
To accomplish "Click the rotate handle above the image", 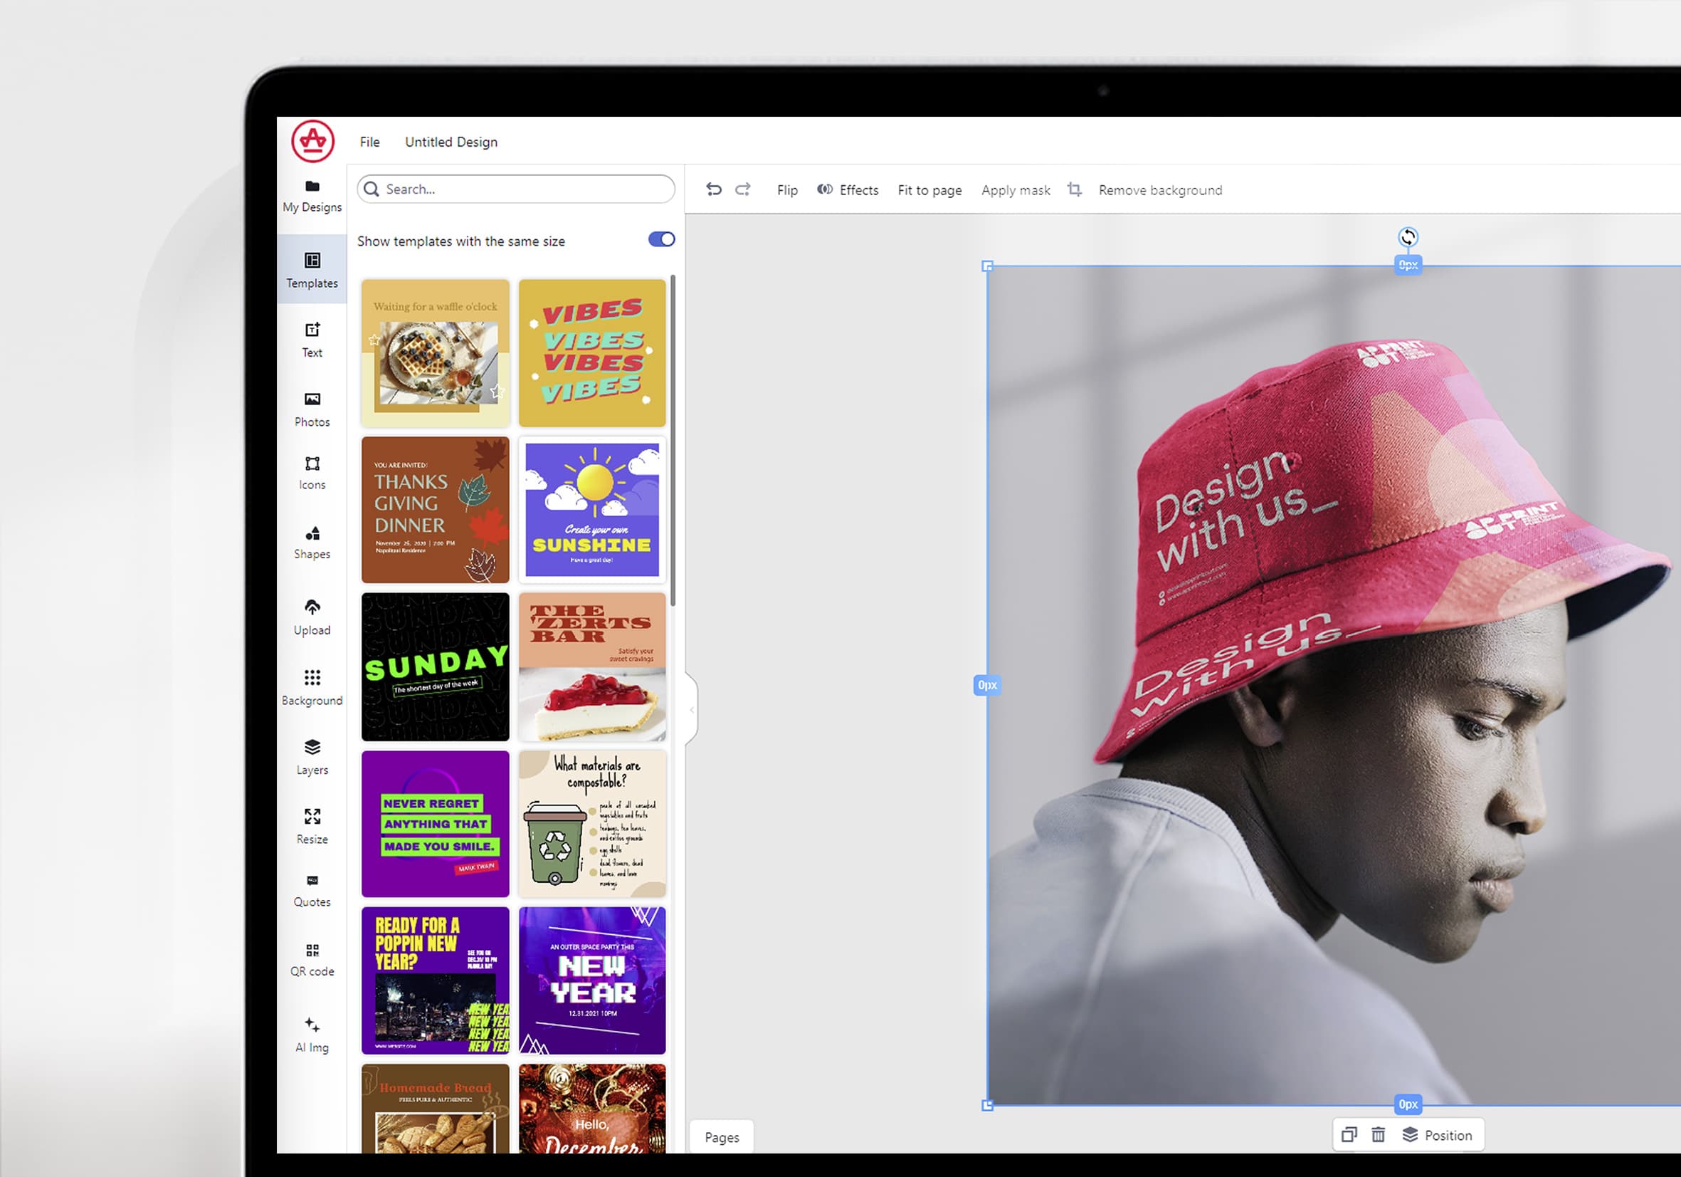I will 1407,236.
